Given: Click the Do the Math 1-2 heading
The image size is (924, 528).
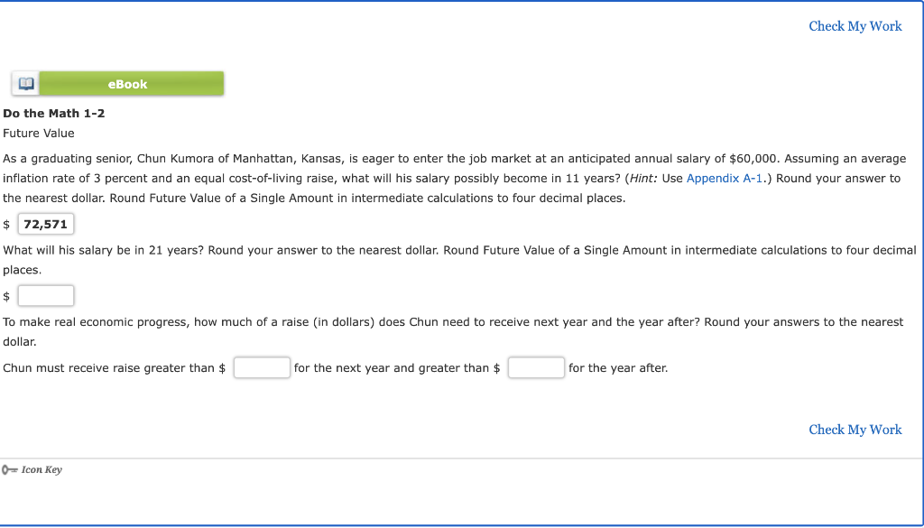Looking at the screenshot, I should click(x=53, y=113).
